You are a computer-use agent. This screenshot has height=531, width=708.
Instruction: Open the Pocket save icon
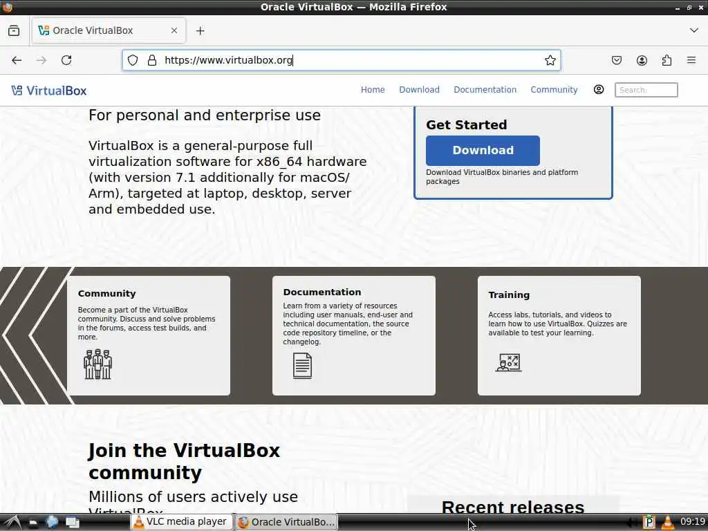pyautogui.click(x=616, y=60)
